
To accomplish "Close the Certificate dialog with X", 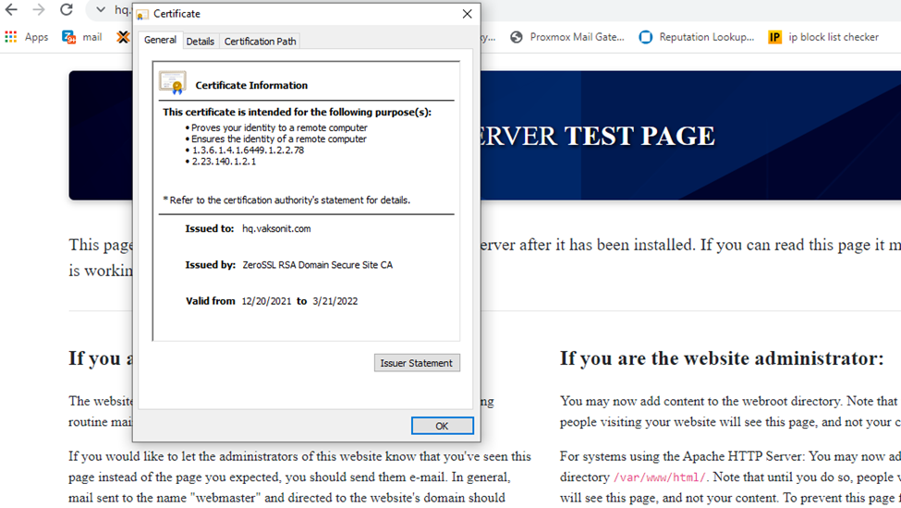I will tap(467, 14).
